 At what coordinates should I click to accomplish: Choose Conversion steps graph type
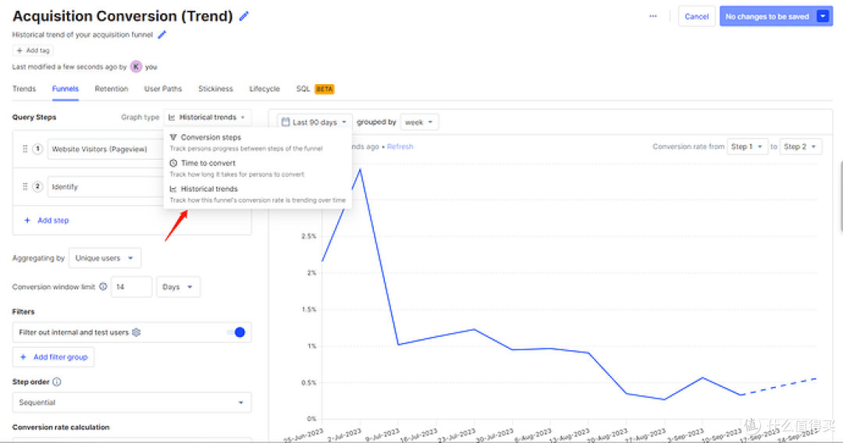coord(258,142)
